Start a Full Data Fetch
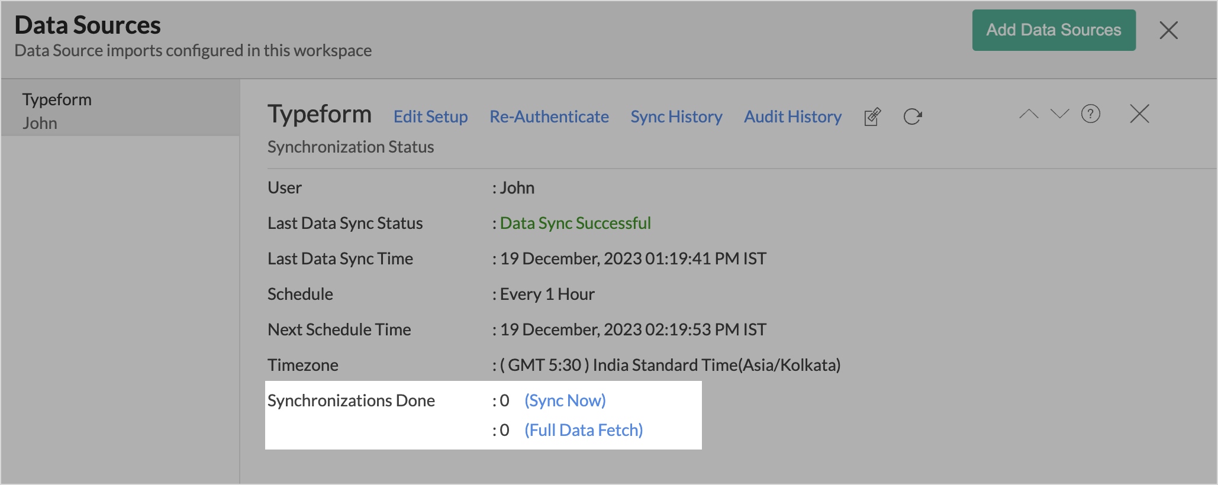 tap(583, 430)
